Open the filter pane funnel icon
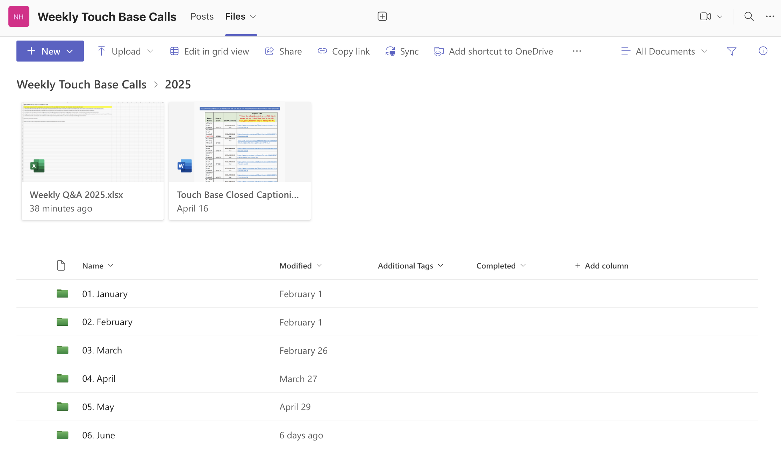This screenshot has height=451, width=781. 731,51
